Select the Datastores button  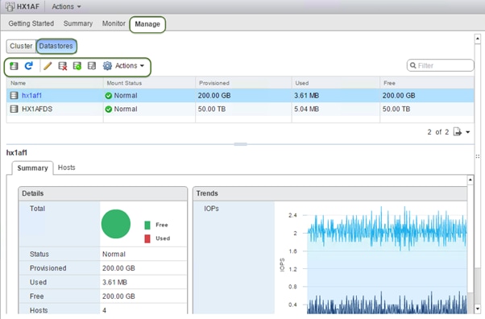[x=56, y=46]
